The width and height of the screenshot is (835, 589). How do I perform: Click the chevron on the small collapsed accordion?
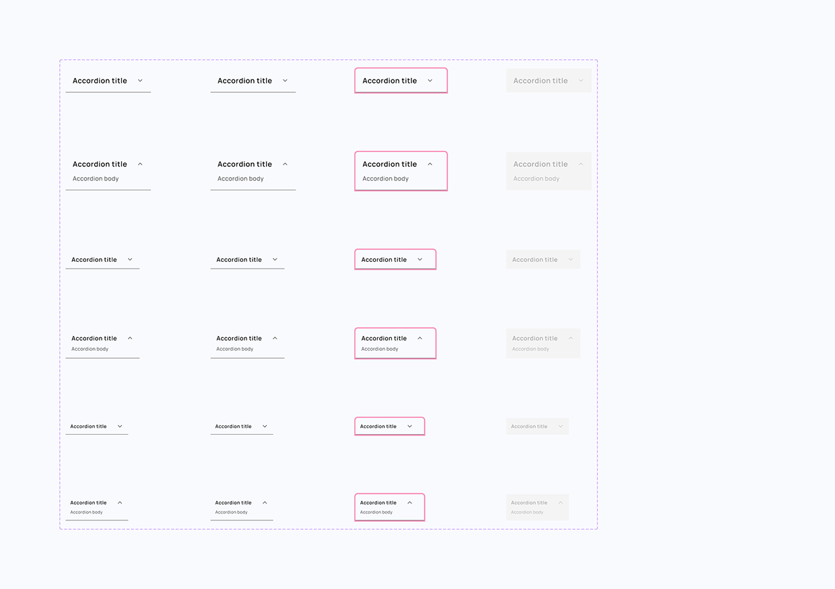pyautogui.click(x=120, y=425)
